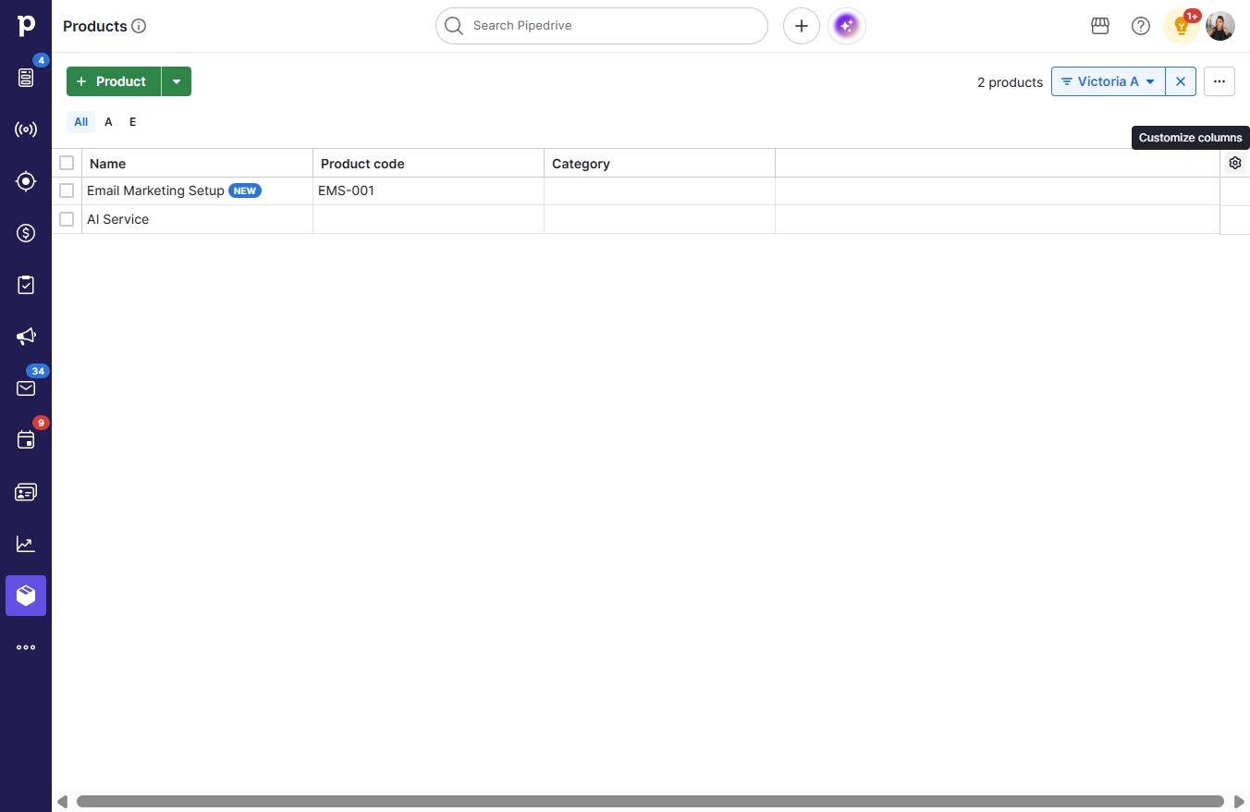The height and width of the screenshot is (812, 1250).
Task: Open the AI Service product
Action: [117, 219]
